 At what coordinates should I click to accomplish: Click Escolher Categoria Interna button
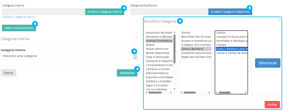pos(105,12)
